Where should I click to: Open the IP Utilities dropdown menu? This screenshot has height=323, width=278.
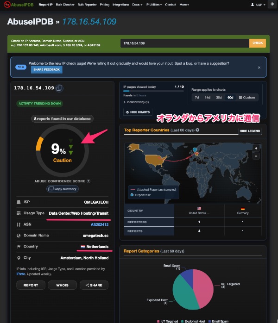(154, 5)
